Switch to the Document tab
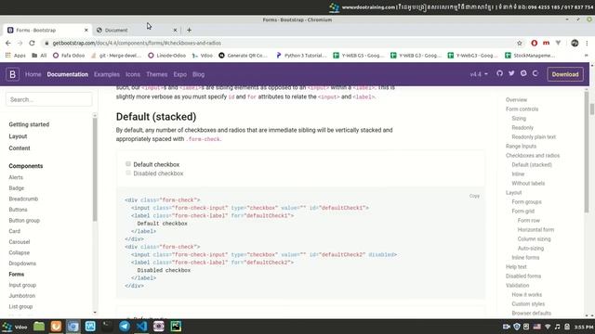Screen dimensions: 595x334 [x=137, y=30]
